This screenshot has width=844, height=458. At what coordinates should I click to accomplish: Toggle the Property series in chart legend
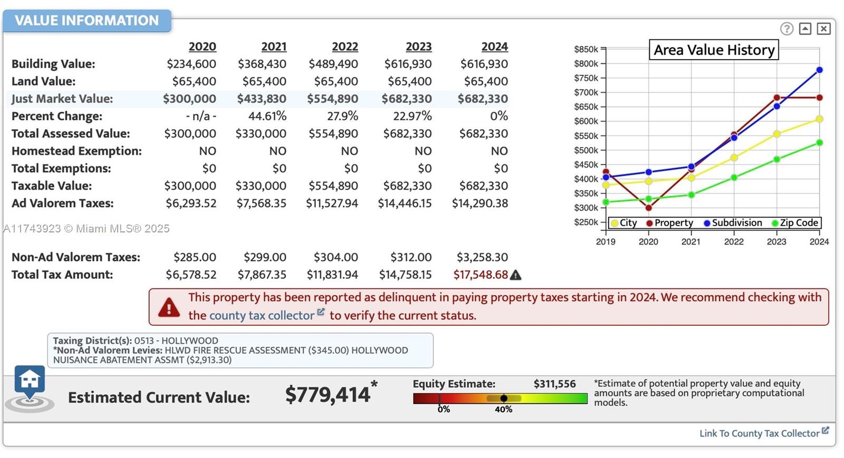[669, 223]
